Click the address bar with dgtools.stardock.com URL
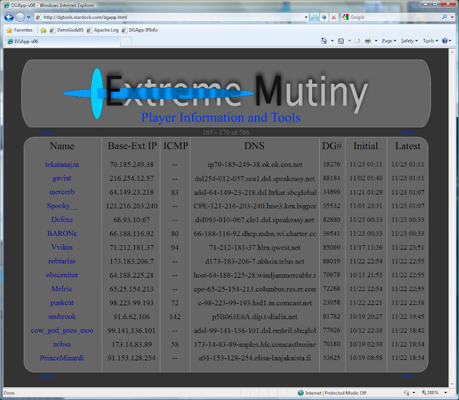 171,17
